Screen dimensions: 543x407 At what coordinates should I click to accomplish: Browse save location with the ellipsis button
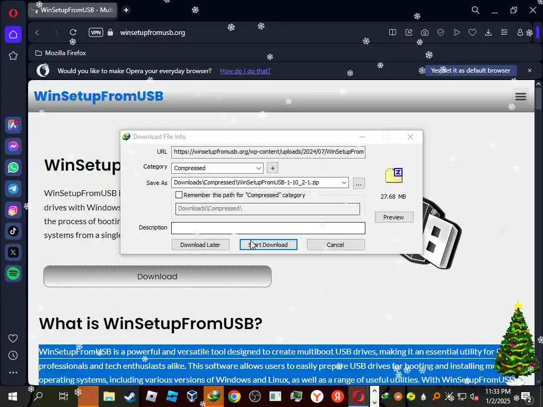[x=359, y=183]
